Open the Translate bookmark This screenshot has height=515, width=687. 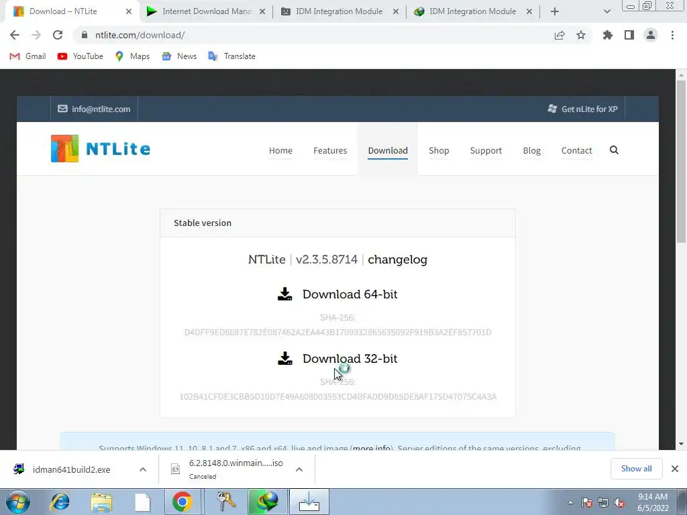click(231, 56)
